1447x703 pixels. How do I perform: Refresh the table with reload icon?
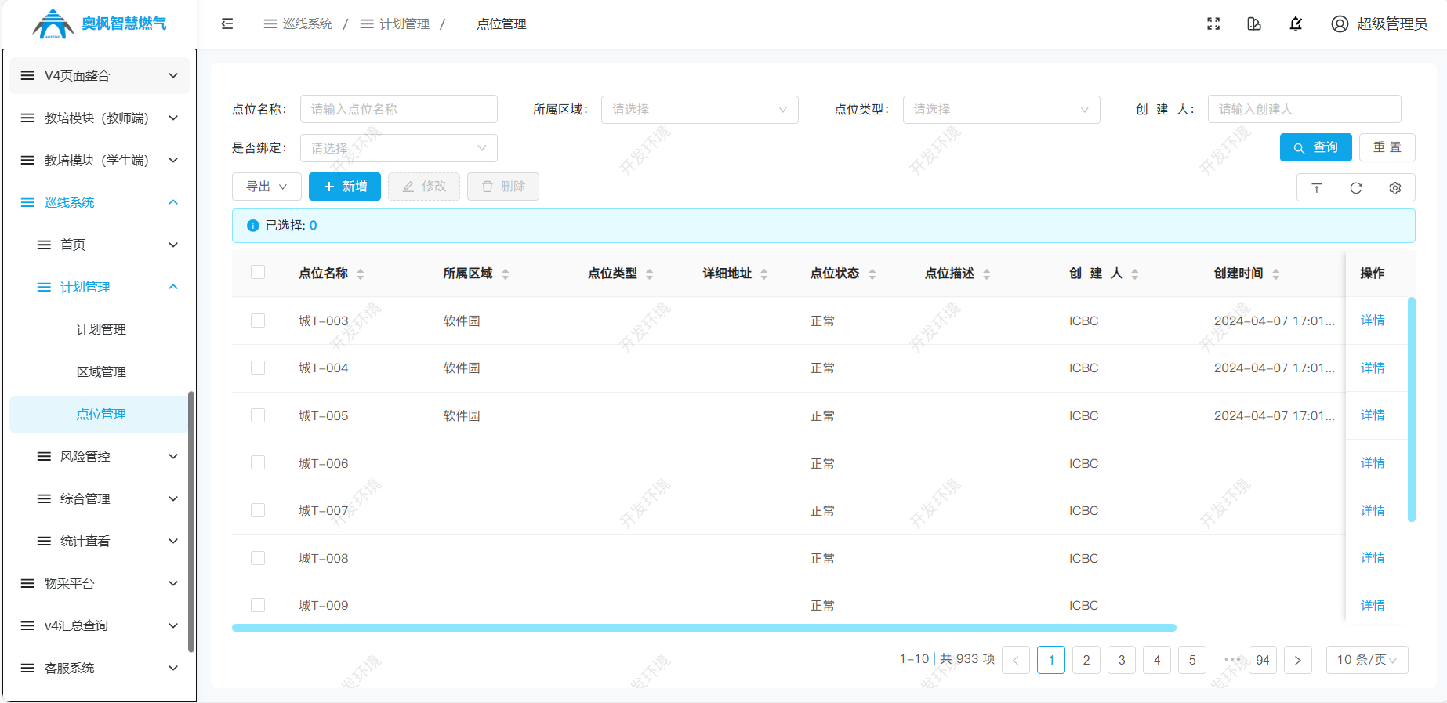pos(1356,188)
